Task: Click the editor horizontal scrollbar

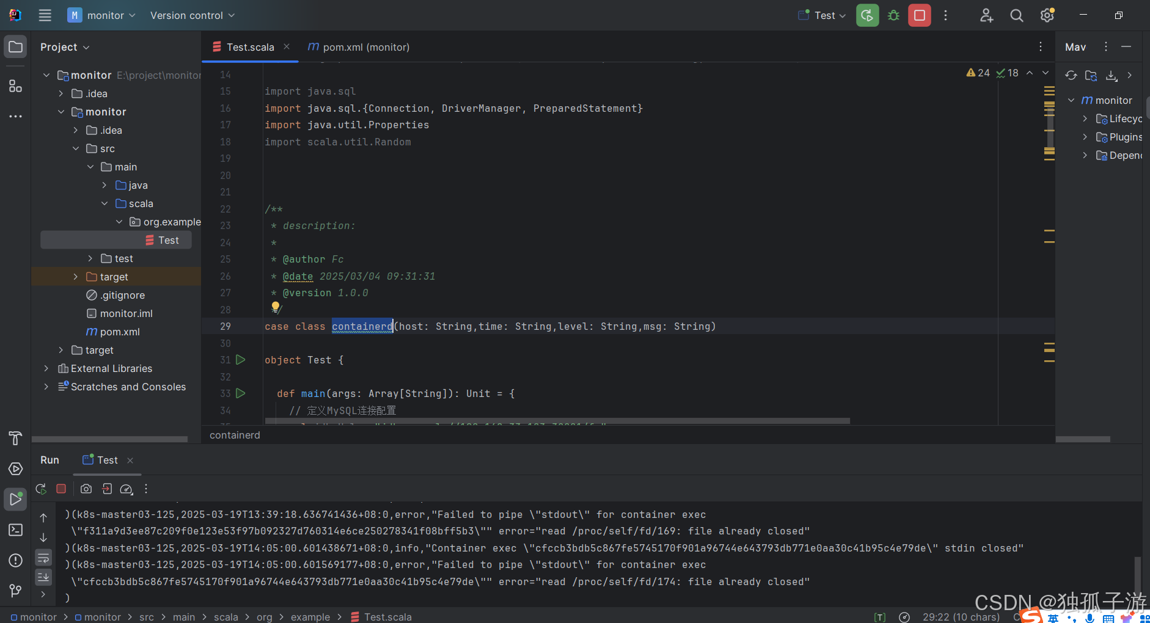Action: tap(557, 421)
